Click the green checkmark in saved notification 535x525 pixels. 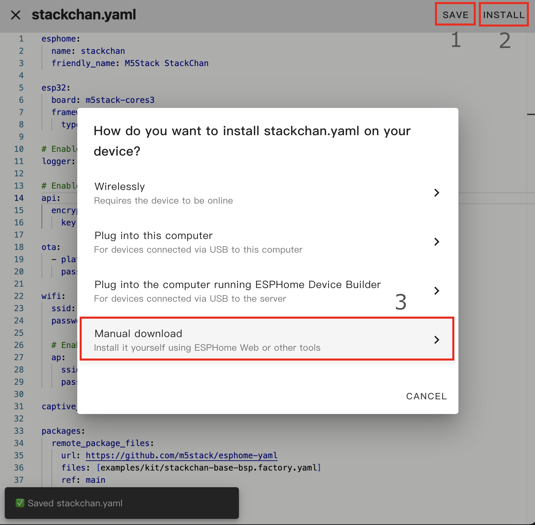(20, 503)
